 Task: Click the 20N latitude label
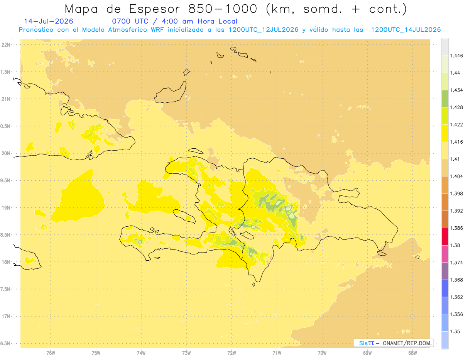pos(6,153)
